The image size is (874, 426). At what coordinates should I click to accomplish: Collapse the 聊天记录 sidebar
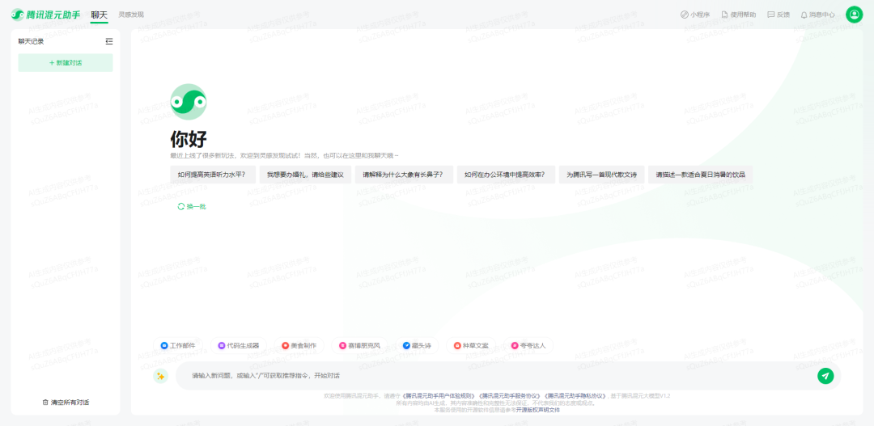coord(109,41)
